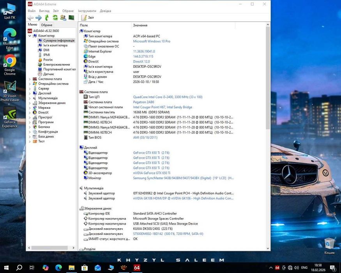Screen dimensions: 341x273
Task: Open the Pegatron 2AB6 link
Action: coord(143,102)
